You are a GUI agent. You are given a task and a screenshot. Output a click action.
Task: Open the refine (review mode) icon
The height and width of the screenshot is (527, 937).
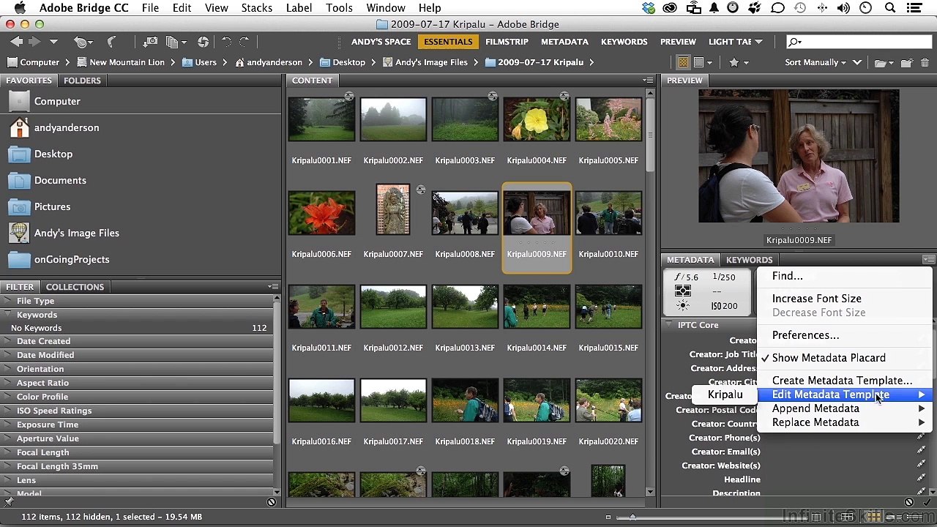coord(173,42)
